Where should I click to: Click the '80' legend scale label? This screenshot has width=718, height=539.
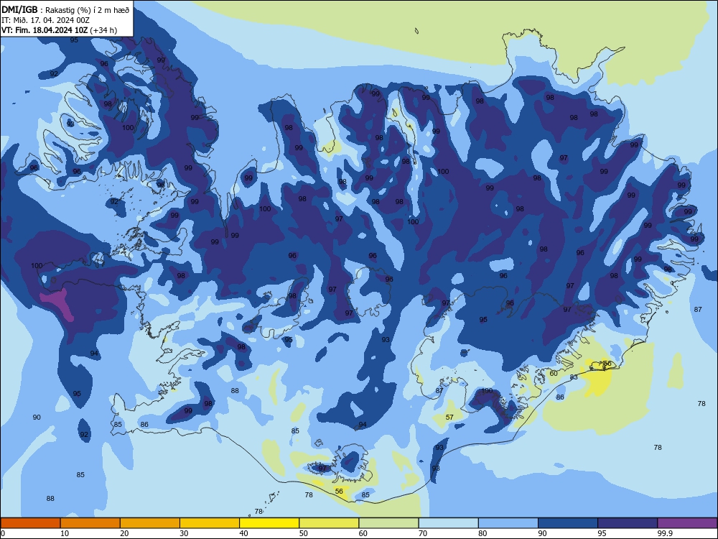pyautogui.click(x=482, y=533)
